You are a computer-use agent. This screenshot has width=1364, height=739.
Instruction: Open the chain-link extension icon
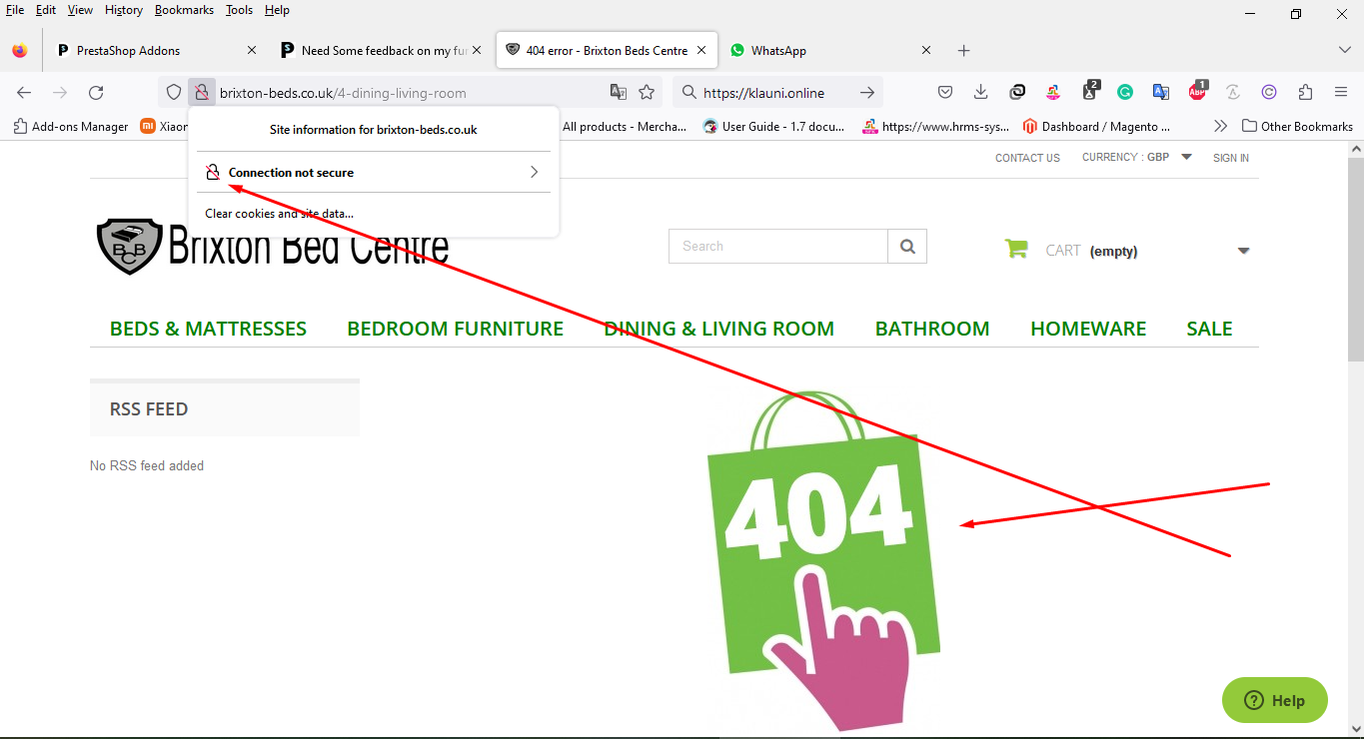coord(1017,93)
